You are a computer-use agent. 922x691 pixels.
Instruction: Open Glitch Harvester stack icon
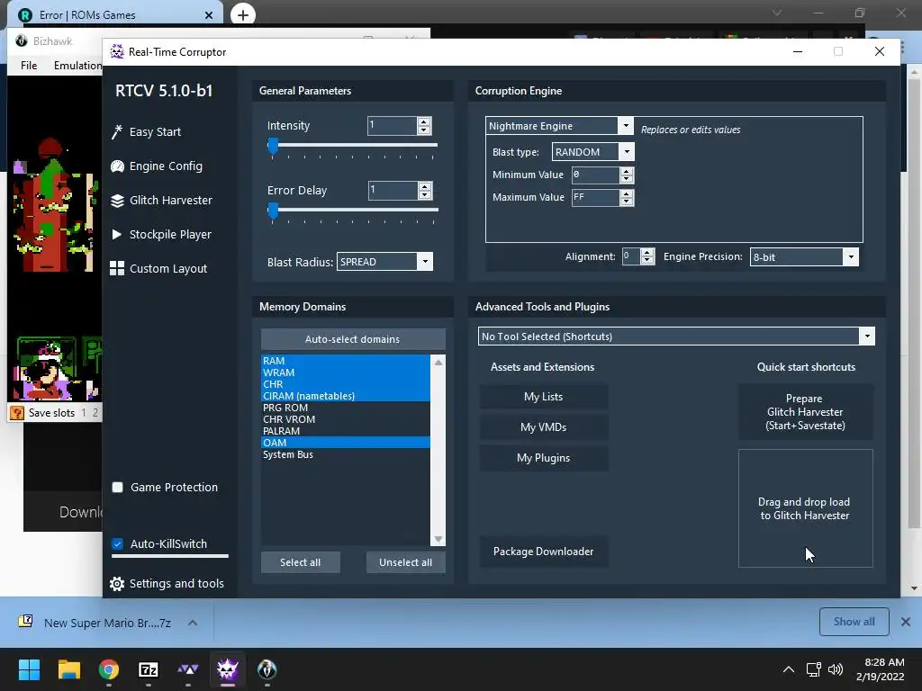point(117,201)
